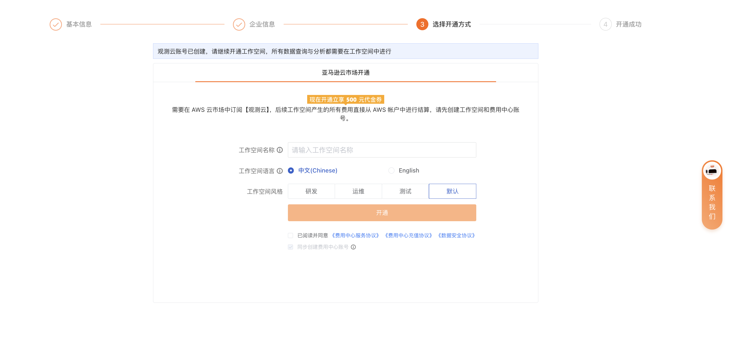Click the 基本信息 step checkmark icon

56,24
